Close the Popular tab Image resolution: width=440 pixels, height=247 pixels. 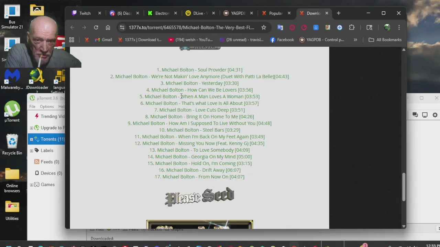pos(289,13)
